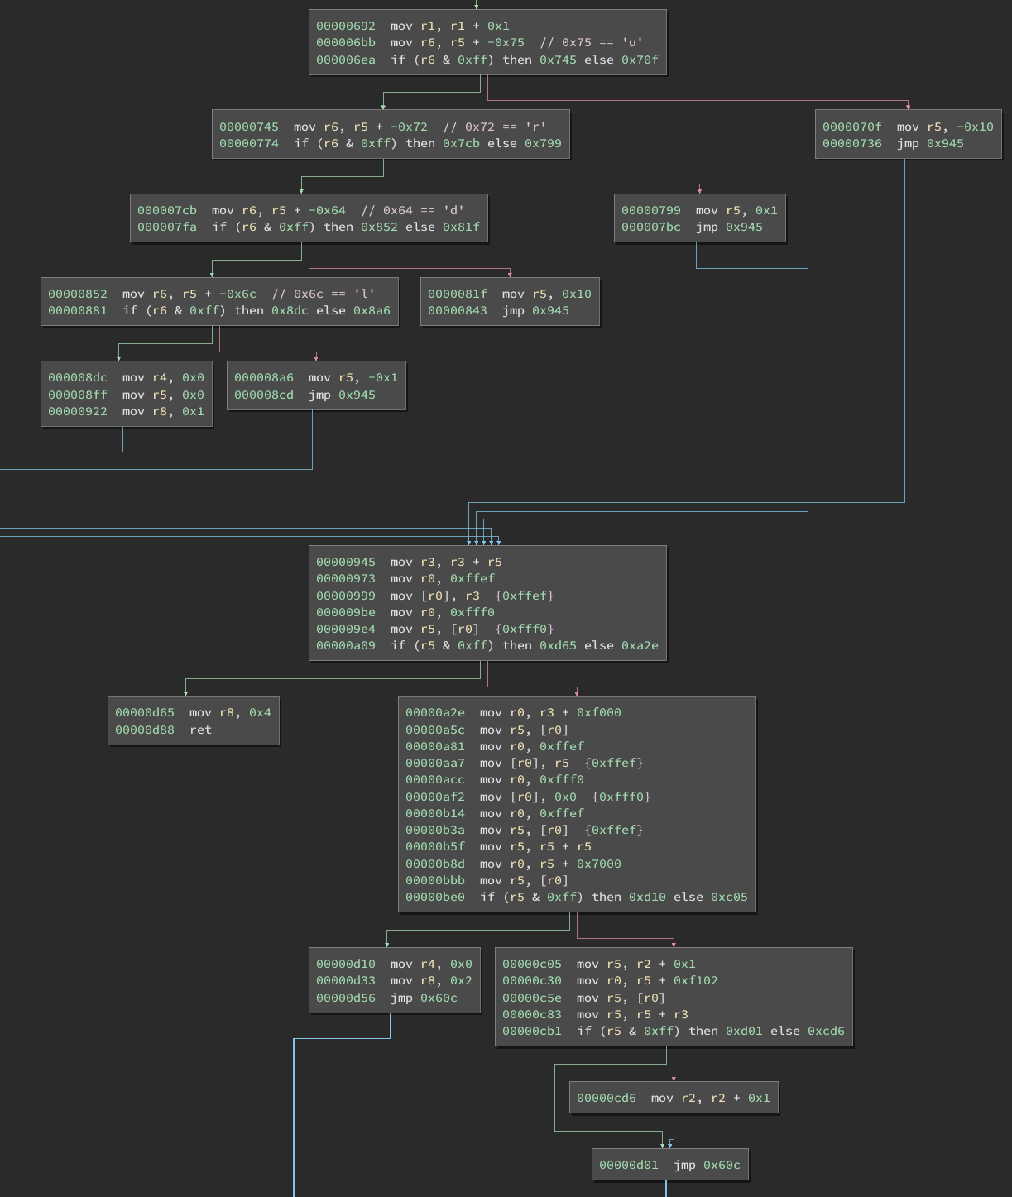Select the instruction at 00000b14
The image size is (1012, 1197).
coord(494,813)
